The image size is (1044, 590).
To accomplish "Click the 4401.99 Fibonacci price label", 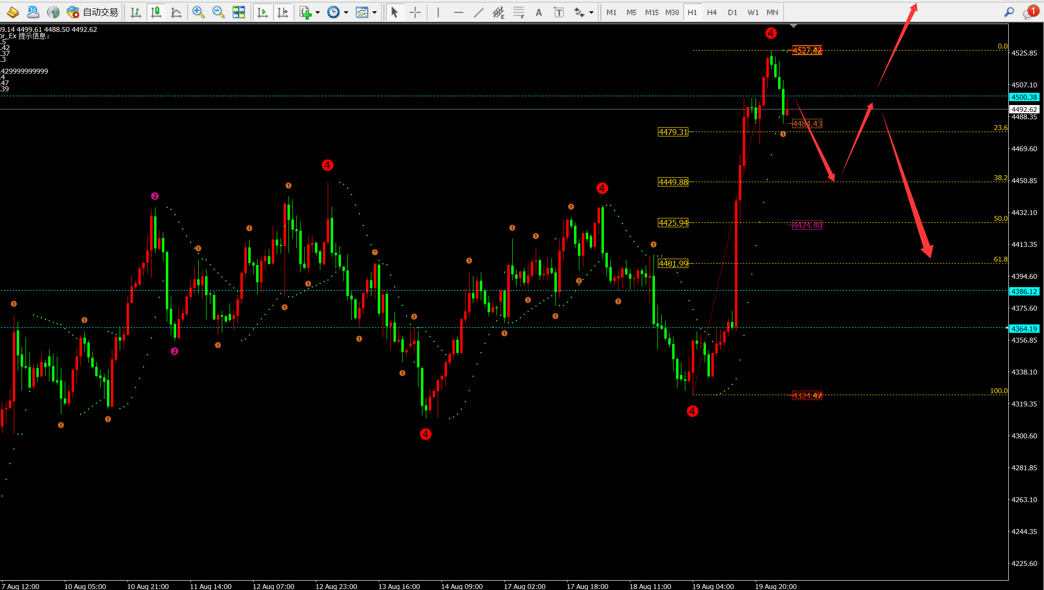I will 673,264.
